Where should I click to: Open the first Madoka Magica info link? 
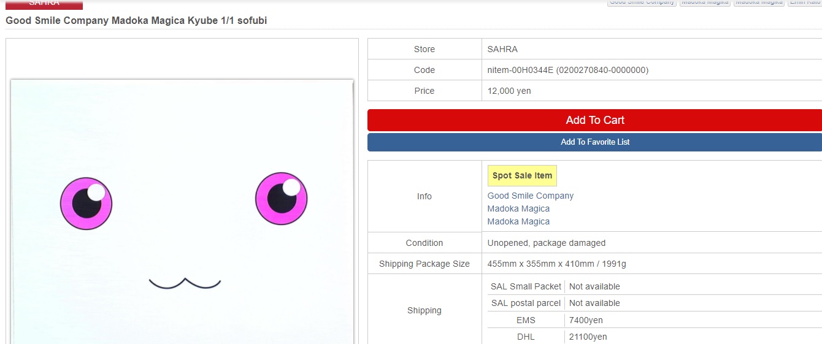518,208
